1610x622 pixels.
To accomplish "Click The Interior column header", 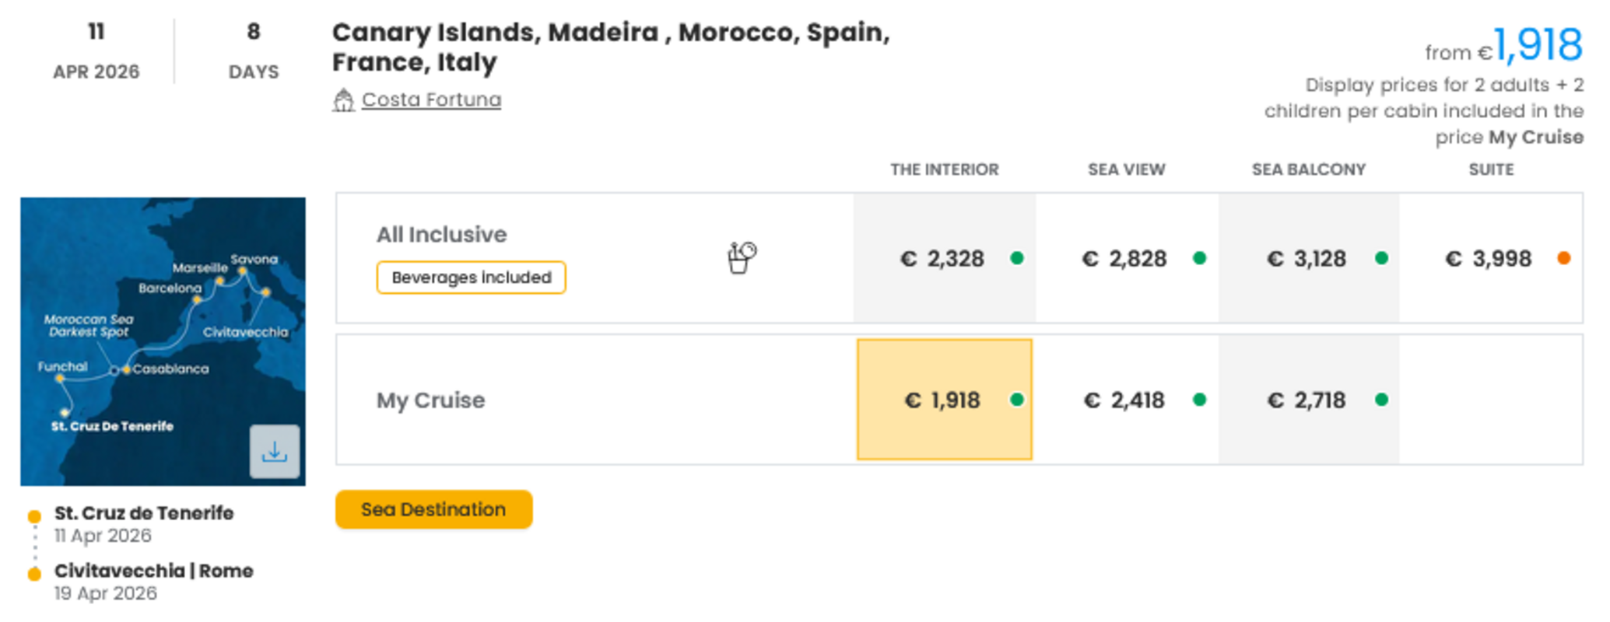I will click(944, 169).
